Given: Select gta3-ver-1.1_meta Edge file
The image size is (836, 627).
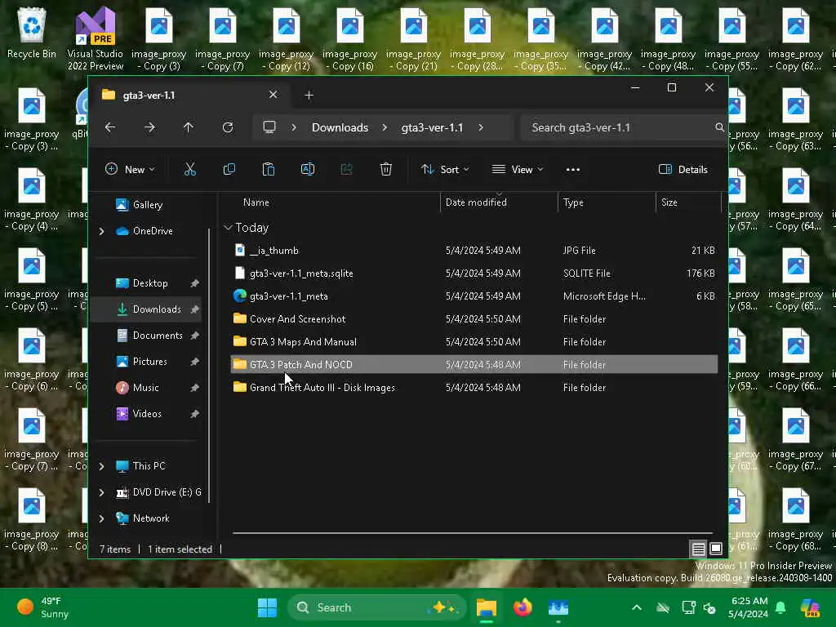Looking at the screenshot, I should (x=474, y=296).
